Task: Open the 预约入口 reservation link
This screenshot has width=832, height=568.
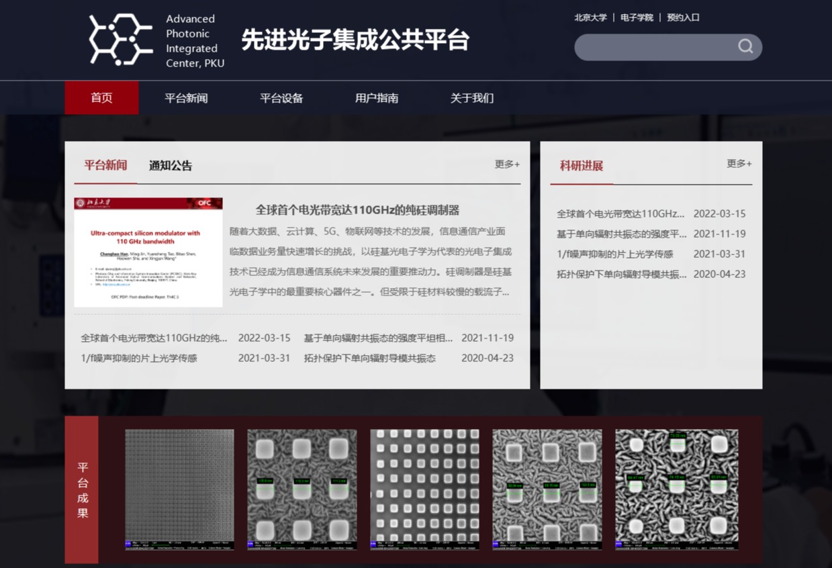Action: click(x=683, y=17)
